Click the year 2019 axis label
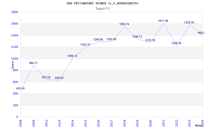The image size is (205, 128). 138,123
